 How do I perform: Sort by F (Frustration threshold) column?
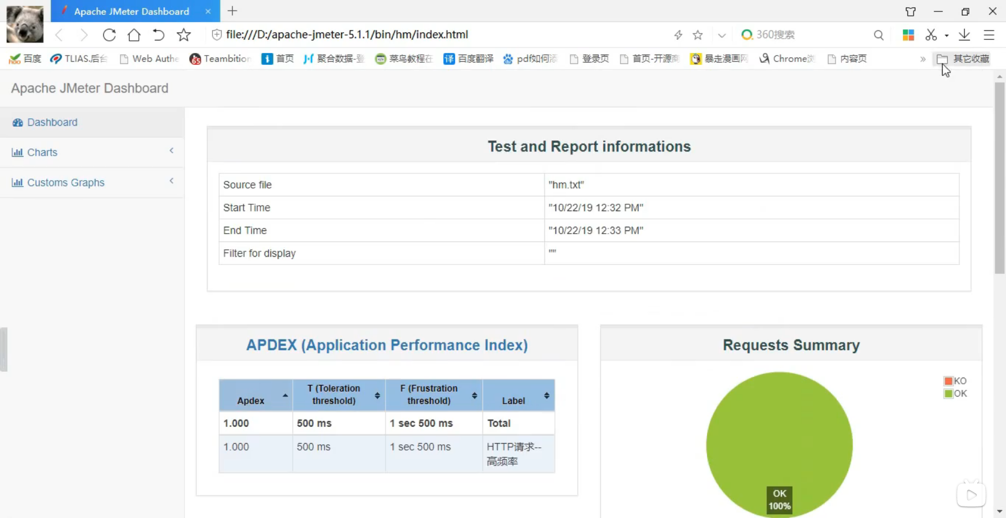point(434,395)
